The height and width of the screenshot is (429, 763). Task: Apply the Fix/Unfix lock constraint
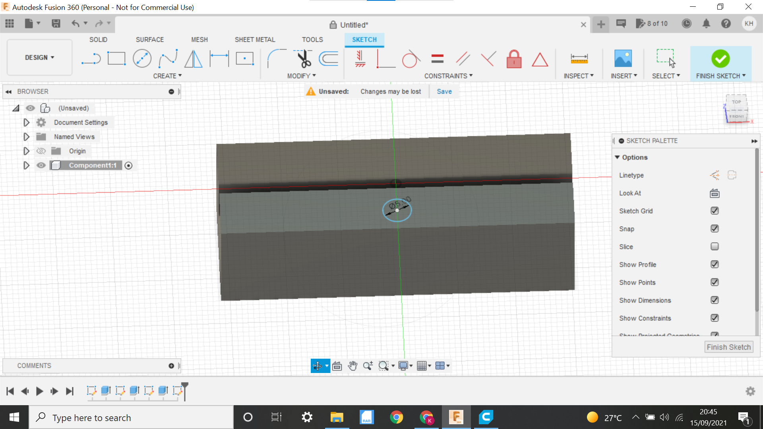514,59
